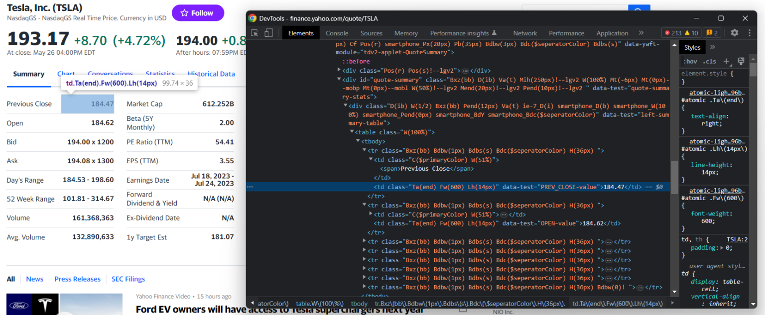Open DevTools settings gear
This screenshot has width=765, height=315.
(734, 33)
